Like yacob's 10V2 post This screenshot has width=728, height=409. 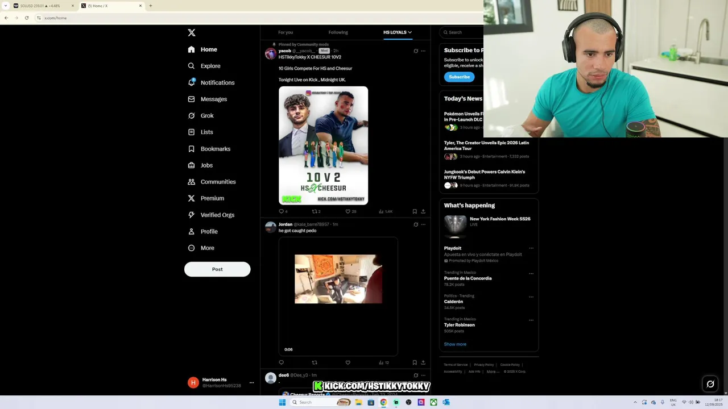pyautogui.click(x=348, y=211)
